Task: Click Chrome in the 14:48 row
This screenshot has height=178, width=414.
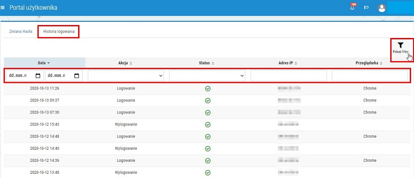Action: [370, 136]
